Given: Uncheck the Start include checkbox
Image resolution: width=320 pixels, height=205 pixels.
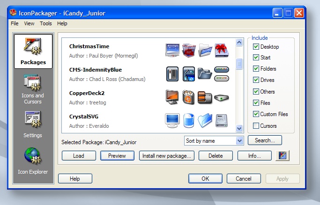Looking at the screenshot, I should point(256,58).
